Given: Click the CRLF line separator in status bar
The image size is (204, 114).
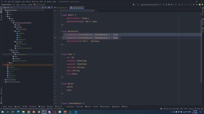Looking at the screenshot, I should (x=181, y=109).
